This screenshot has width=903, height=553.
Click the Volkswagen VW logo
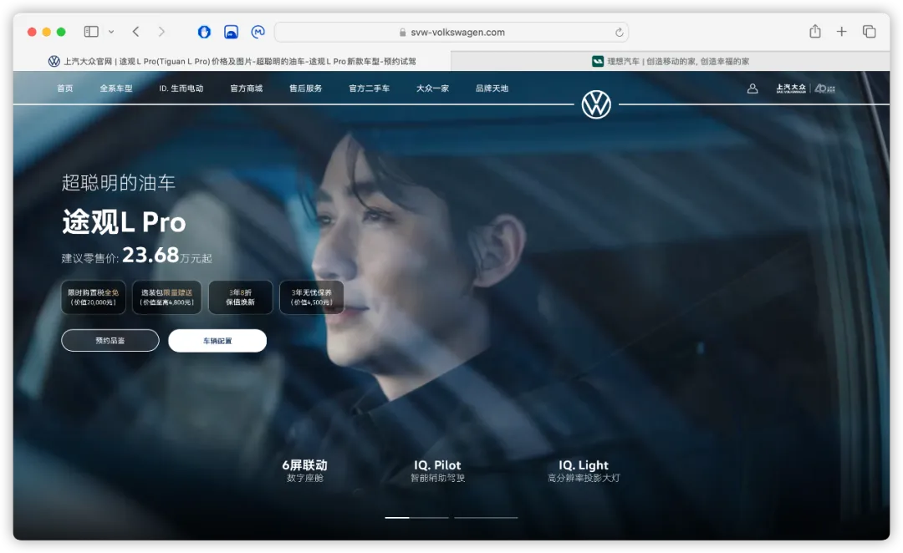596,104
